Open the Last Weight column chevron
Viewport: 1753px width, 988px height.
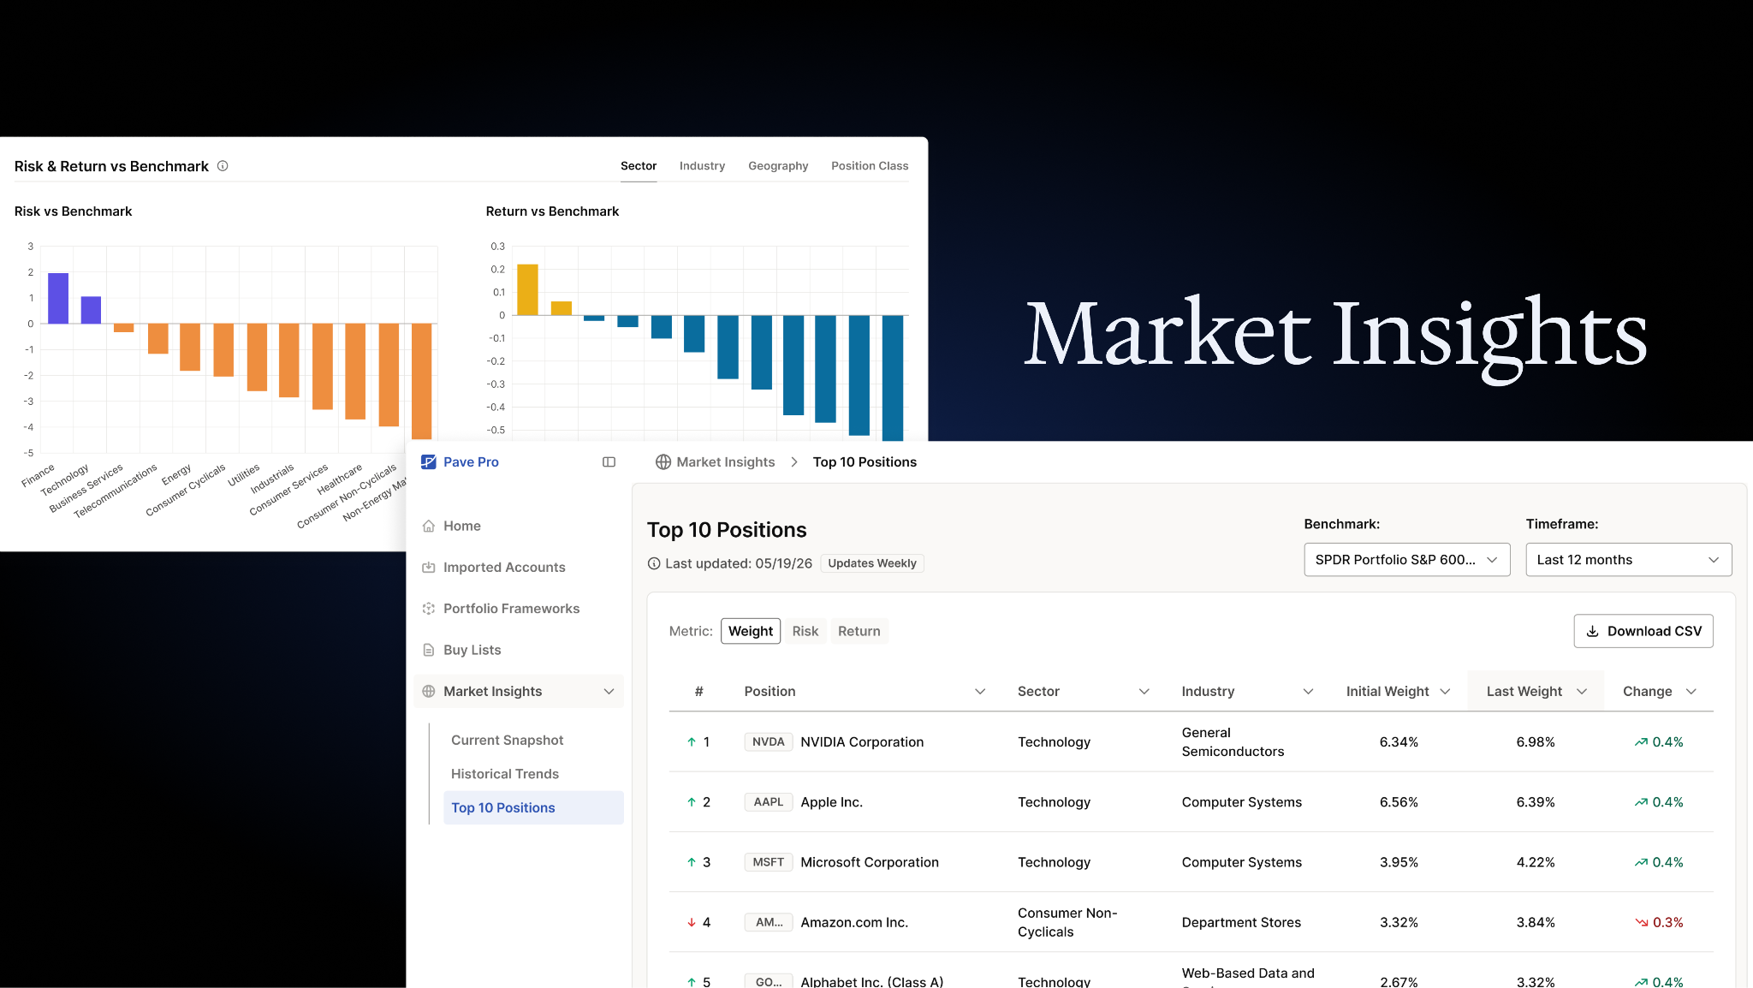[x=1582, y=691]
